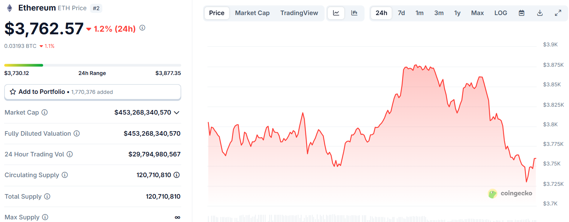Click trading volume $29,794,980,567
The height and width of the screenshot is (222, 569).
point(154,154)
